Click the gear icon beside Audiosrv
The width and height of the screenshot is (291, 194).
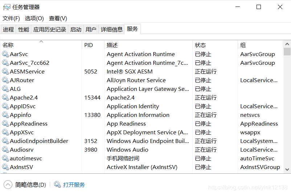(5, 150)
